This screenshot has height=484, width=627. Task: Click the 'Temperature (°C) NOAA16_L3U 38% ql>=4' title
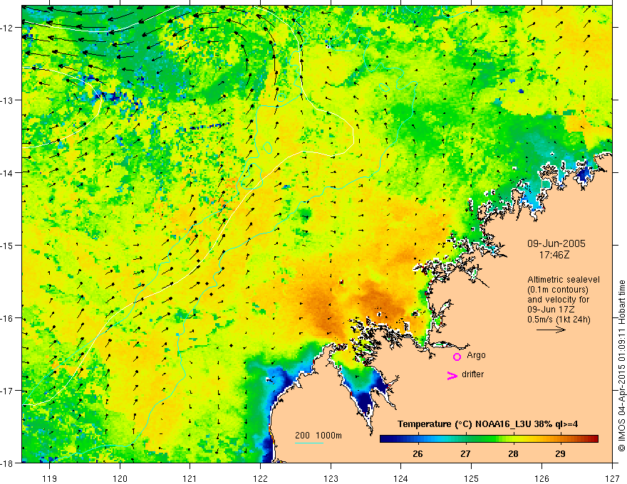click(487, 423)
